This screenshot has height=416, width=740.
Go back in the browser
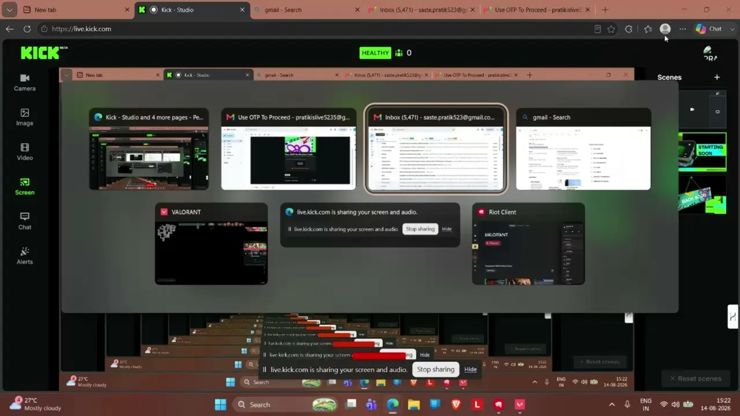pyautogui.click(x=10, y=29)
